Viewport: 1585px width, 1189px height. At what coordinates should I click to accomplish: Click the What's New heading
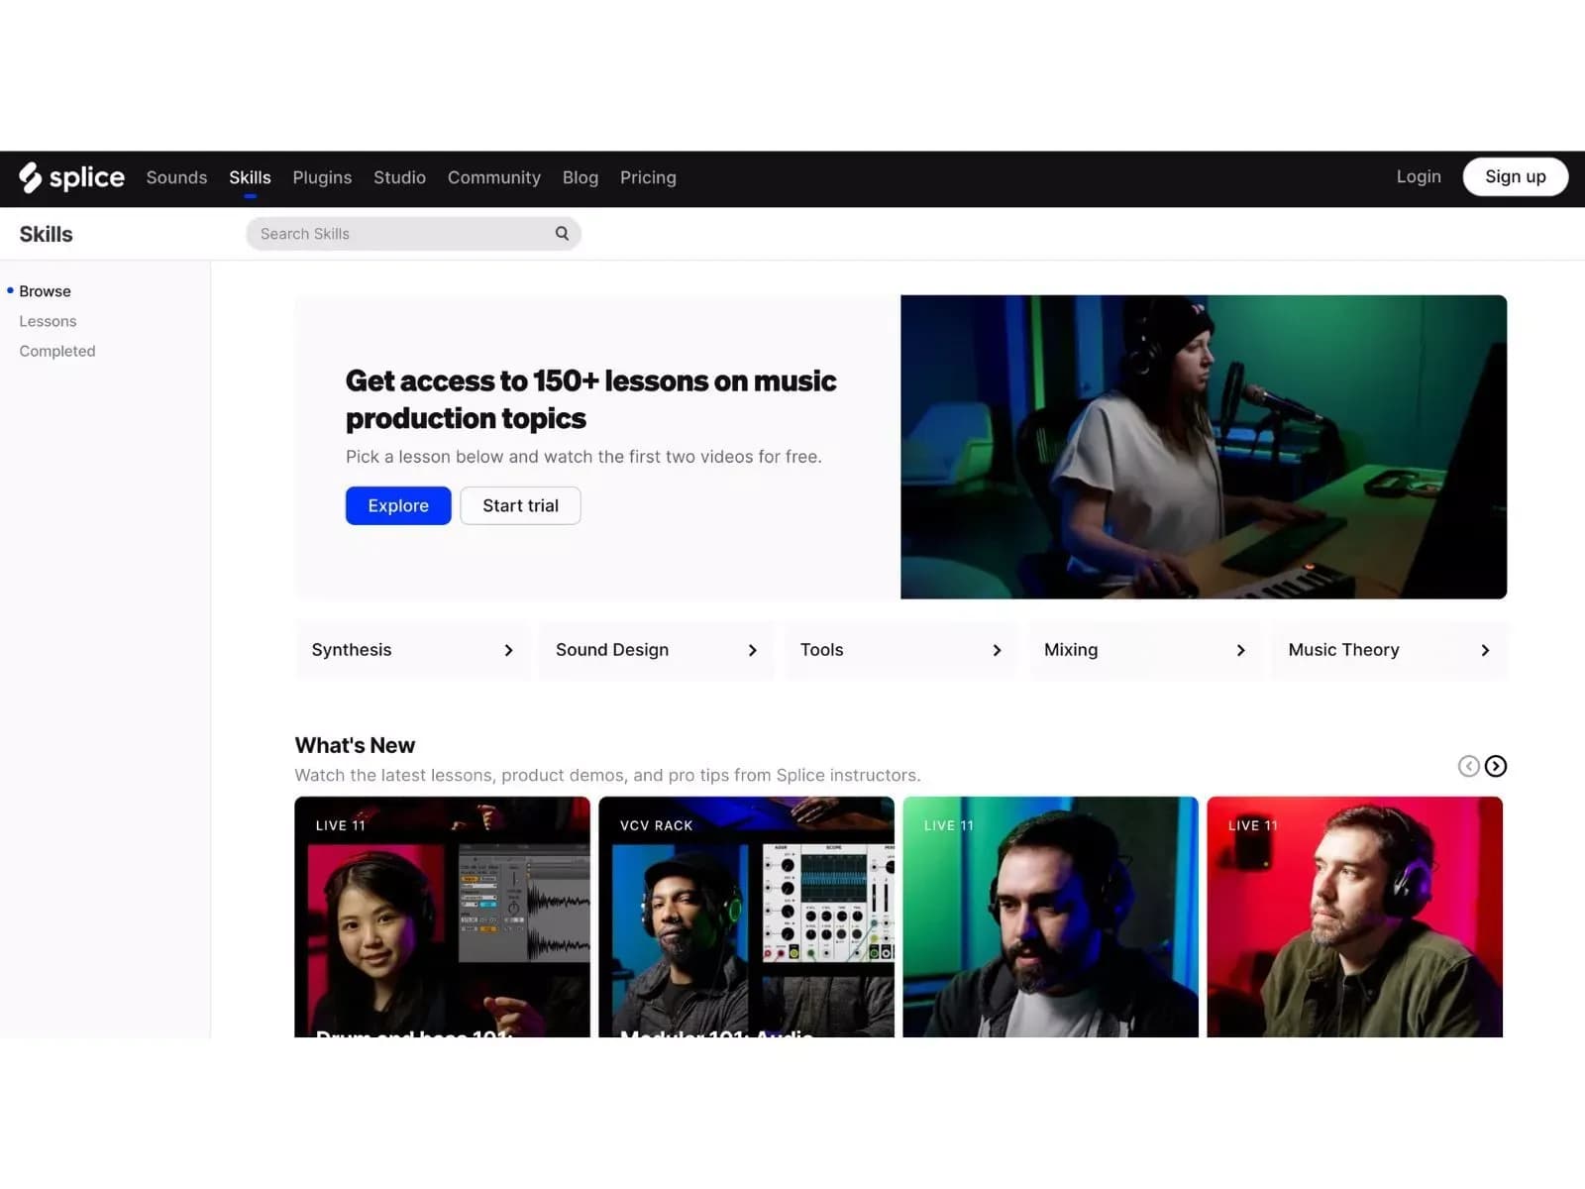pyautogui.click(x=355, y=745)
